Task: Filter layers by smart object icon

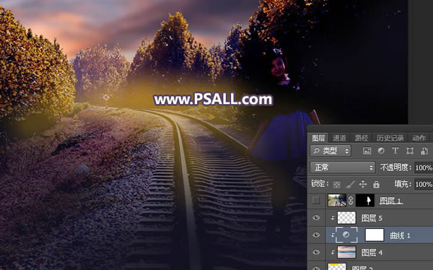Action: click(x=424, y=151)
